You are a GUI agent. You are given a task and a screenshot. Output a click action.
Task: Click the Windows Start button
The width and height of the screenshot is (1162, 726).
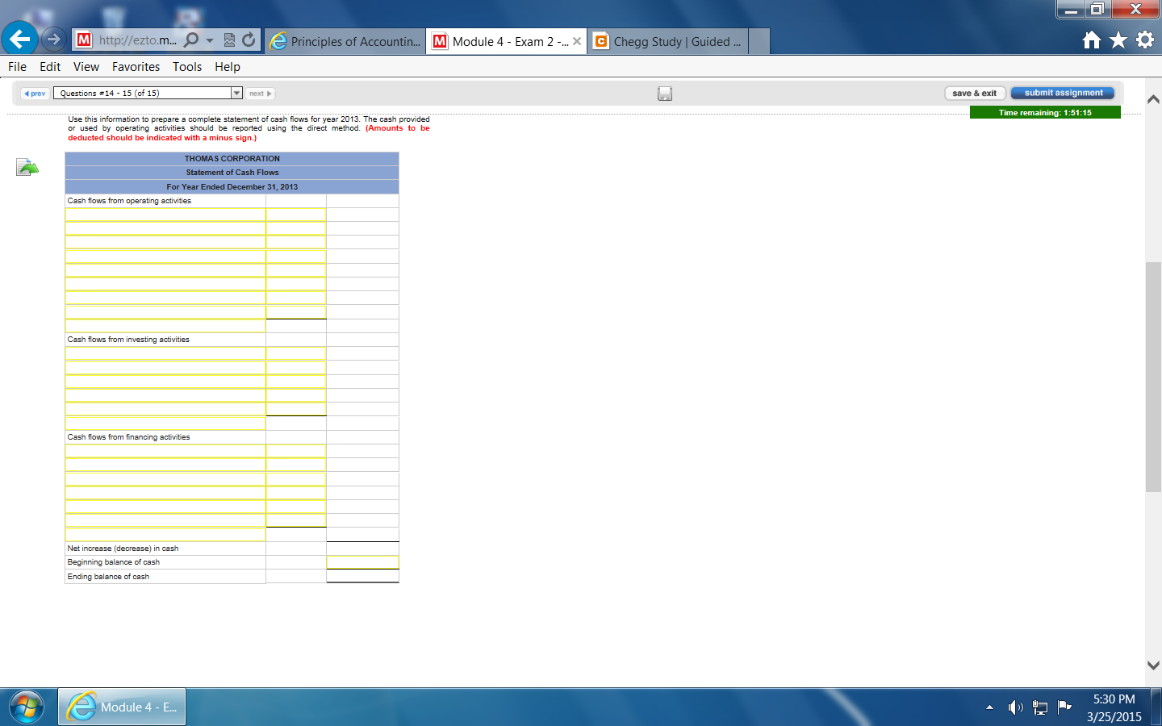pyautogui.click(x=27, y=707)
